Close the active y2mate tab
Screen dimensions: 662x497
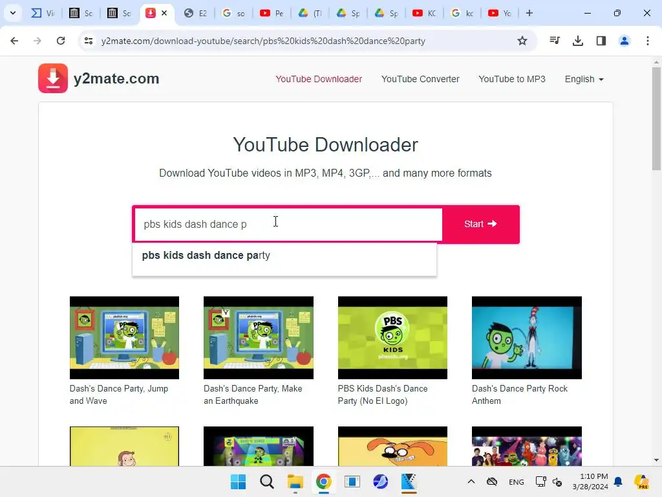(x=164, y=13)
